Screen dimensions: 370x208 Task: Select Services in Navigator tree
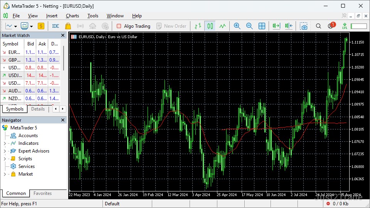(23, 166)
